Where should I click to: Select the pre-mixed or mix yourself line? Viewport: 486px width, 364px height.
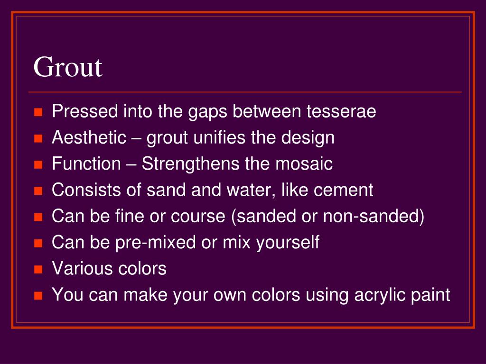[186, 242]
